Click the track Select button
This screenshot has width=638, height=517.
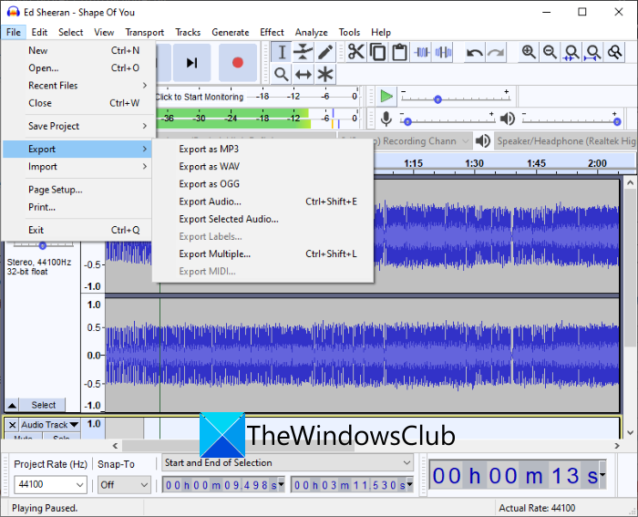click(x=44, y=405)
